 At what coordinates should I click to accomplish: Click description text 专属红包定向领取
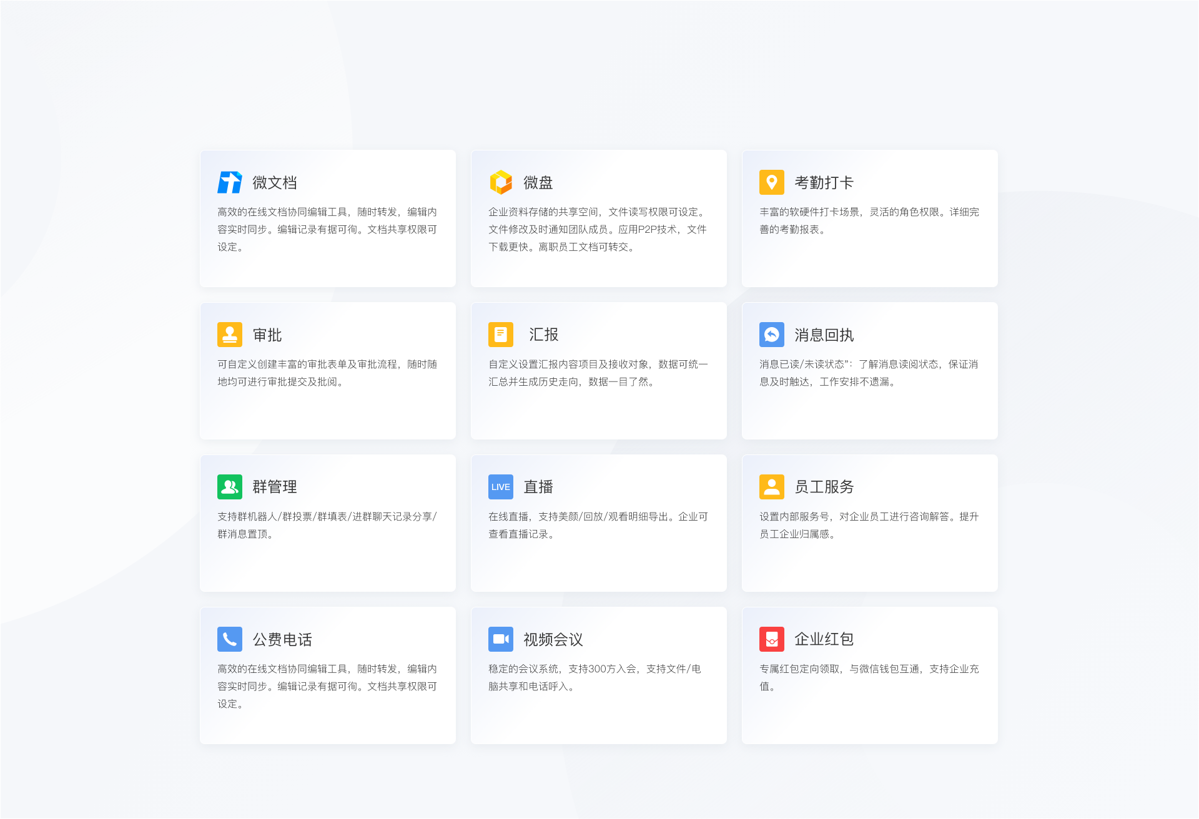pyautogui.click(x=869, y=678)
